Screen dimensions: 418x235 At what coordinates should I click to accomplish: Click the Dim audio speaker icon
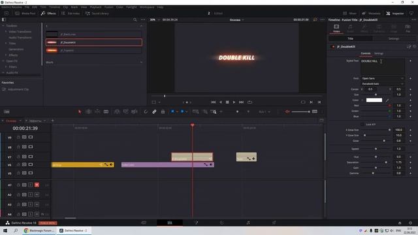(287, 112)
